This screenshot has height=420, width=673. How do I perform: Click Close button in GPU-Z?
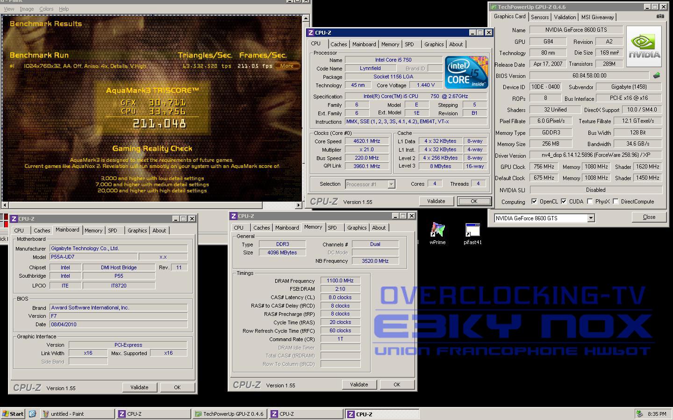coord(649,217)
